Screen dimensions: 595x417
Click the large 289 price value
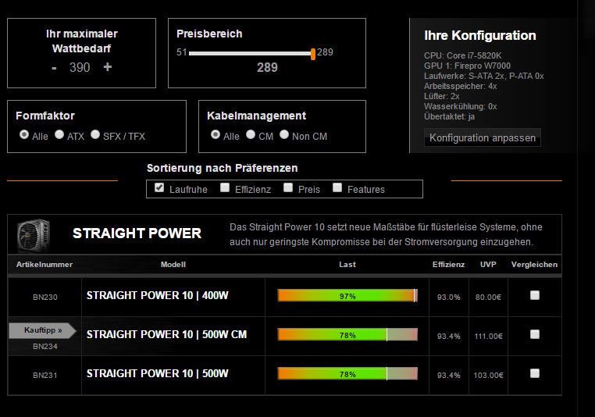267,67
